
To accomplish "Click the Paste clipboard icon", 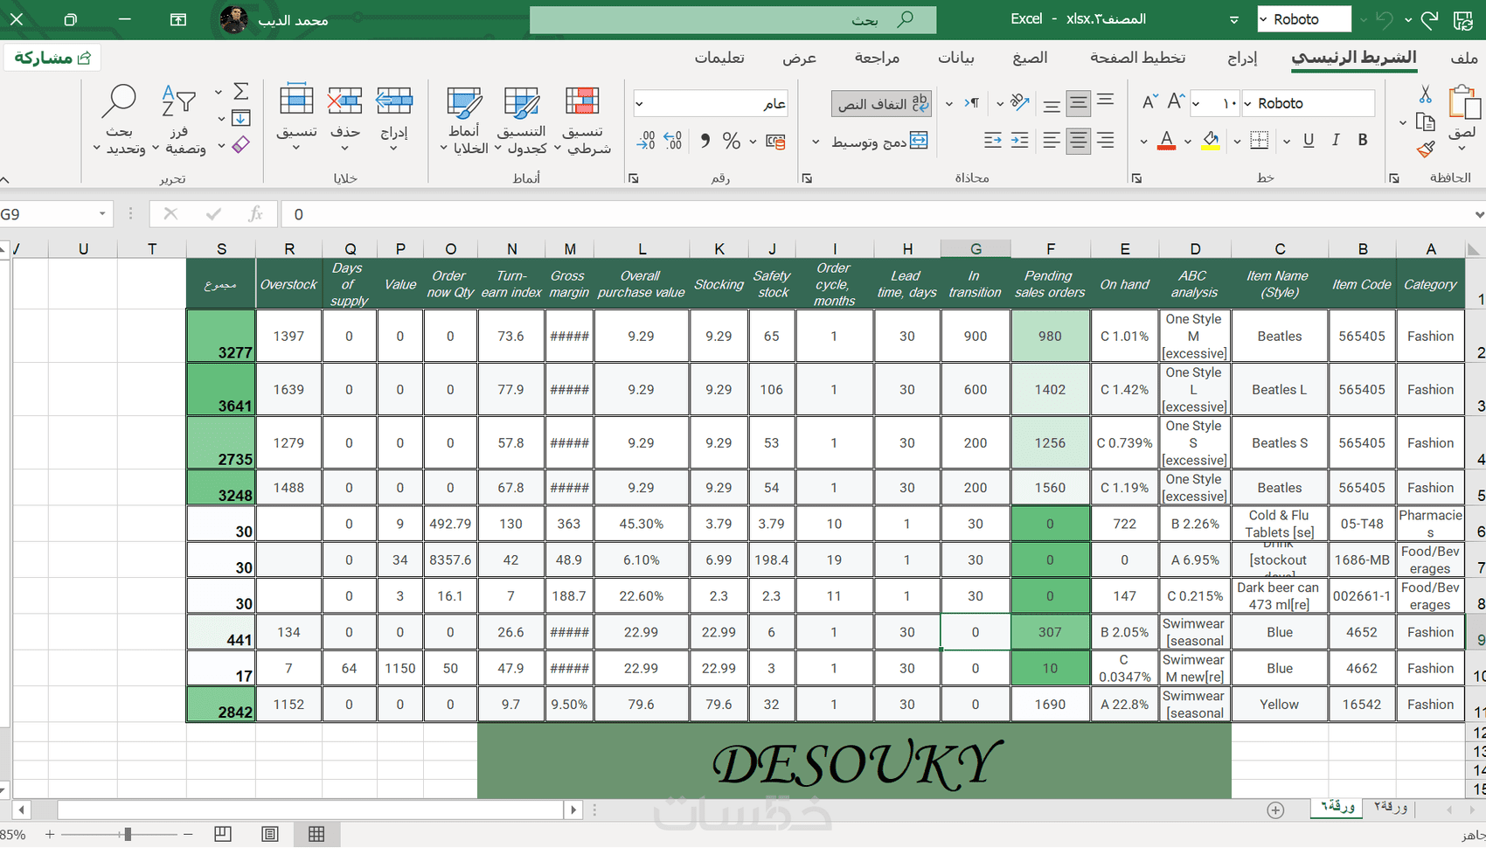I will (1463, 103).
